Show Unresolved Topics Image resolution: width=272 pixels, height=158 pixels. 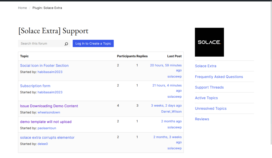click(x=211, y=109)
